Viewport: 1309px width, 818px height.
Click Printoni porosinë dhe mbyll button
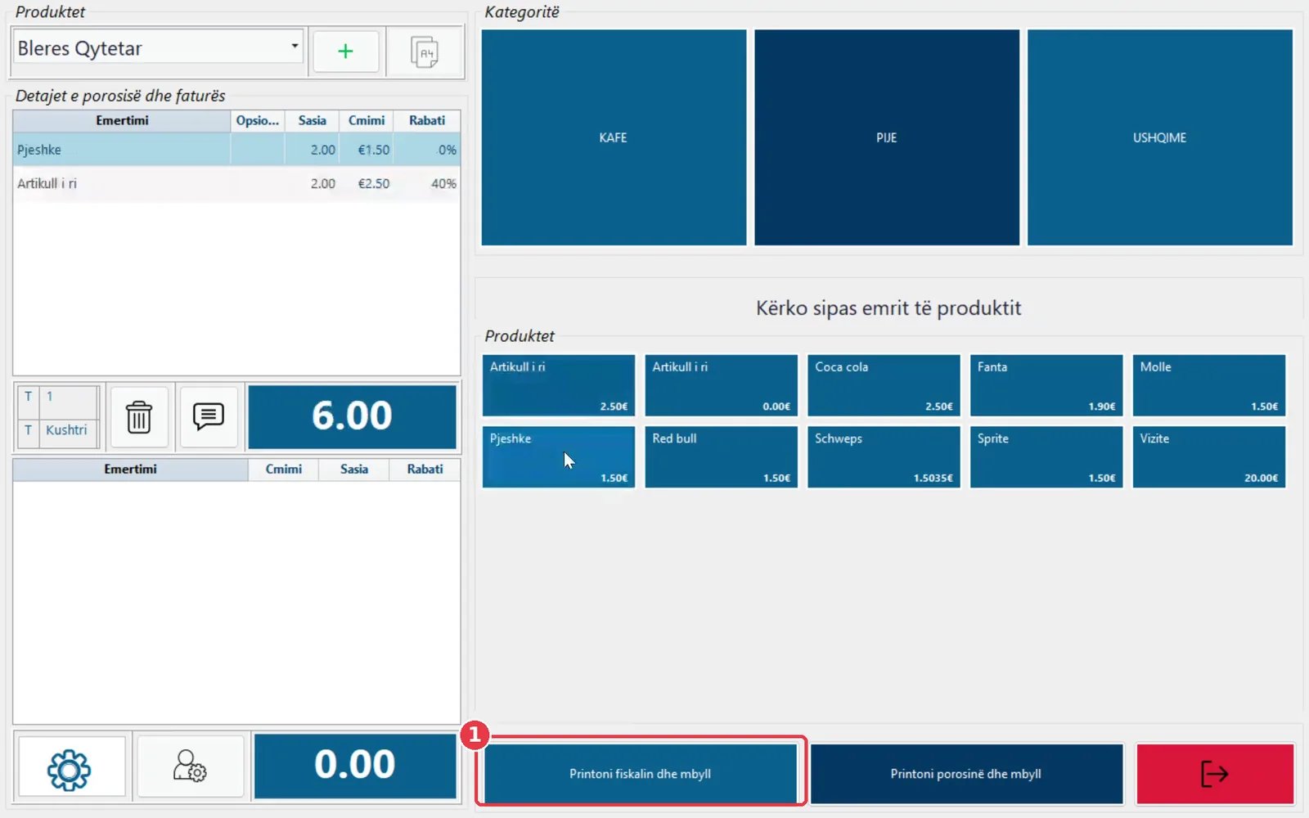966,774
